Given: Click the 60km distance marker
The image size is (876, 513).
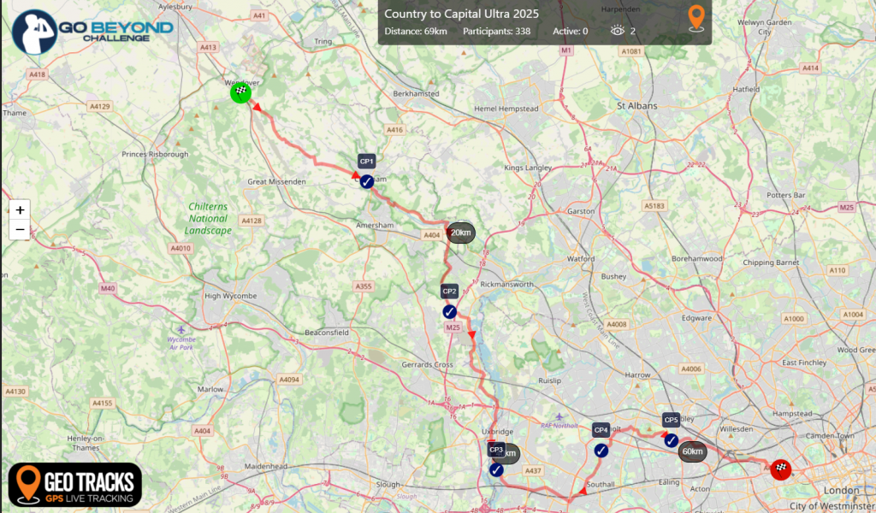Looking at the screenshot, I should click(692, 451).
